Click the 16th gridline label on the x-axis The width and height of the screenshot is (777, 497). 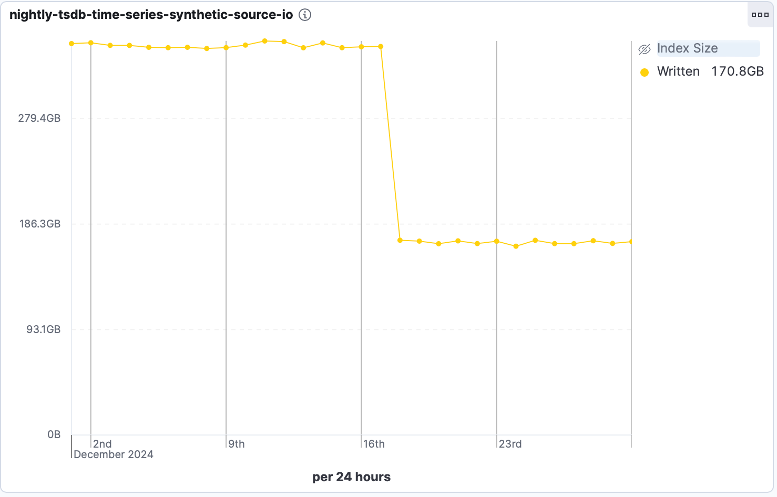(374, 444)
